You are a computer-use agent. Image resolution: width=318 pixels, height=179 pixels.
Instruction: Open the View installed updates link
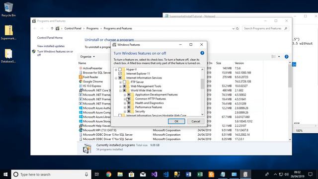point(51,46)
